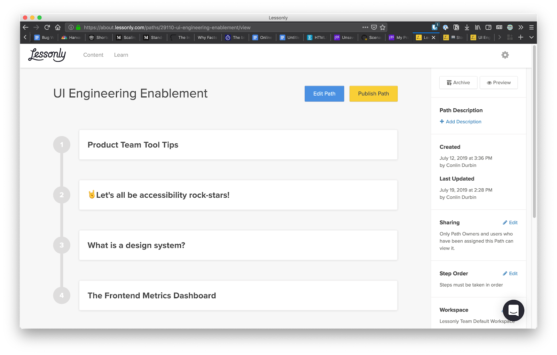The height and width of the screenshot is (355, 557).
Task: Open the Content navigation item
Action: 93,55
